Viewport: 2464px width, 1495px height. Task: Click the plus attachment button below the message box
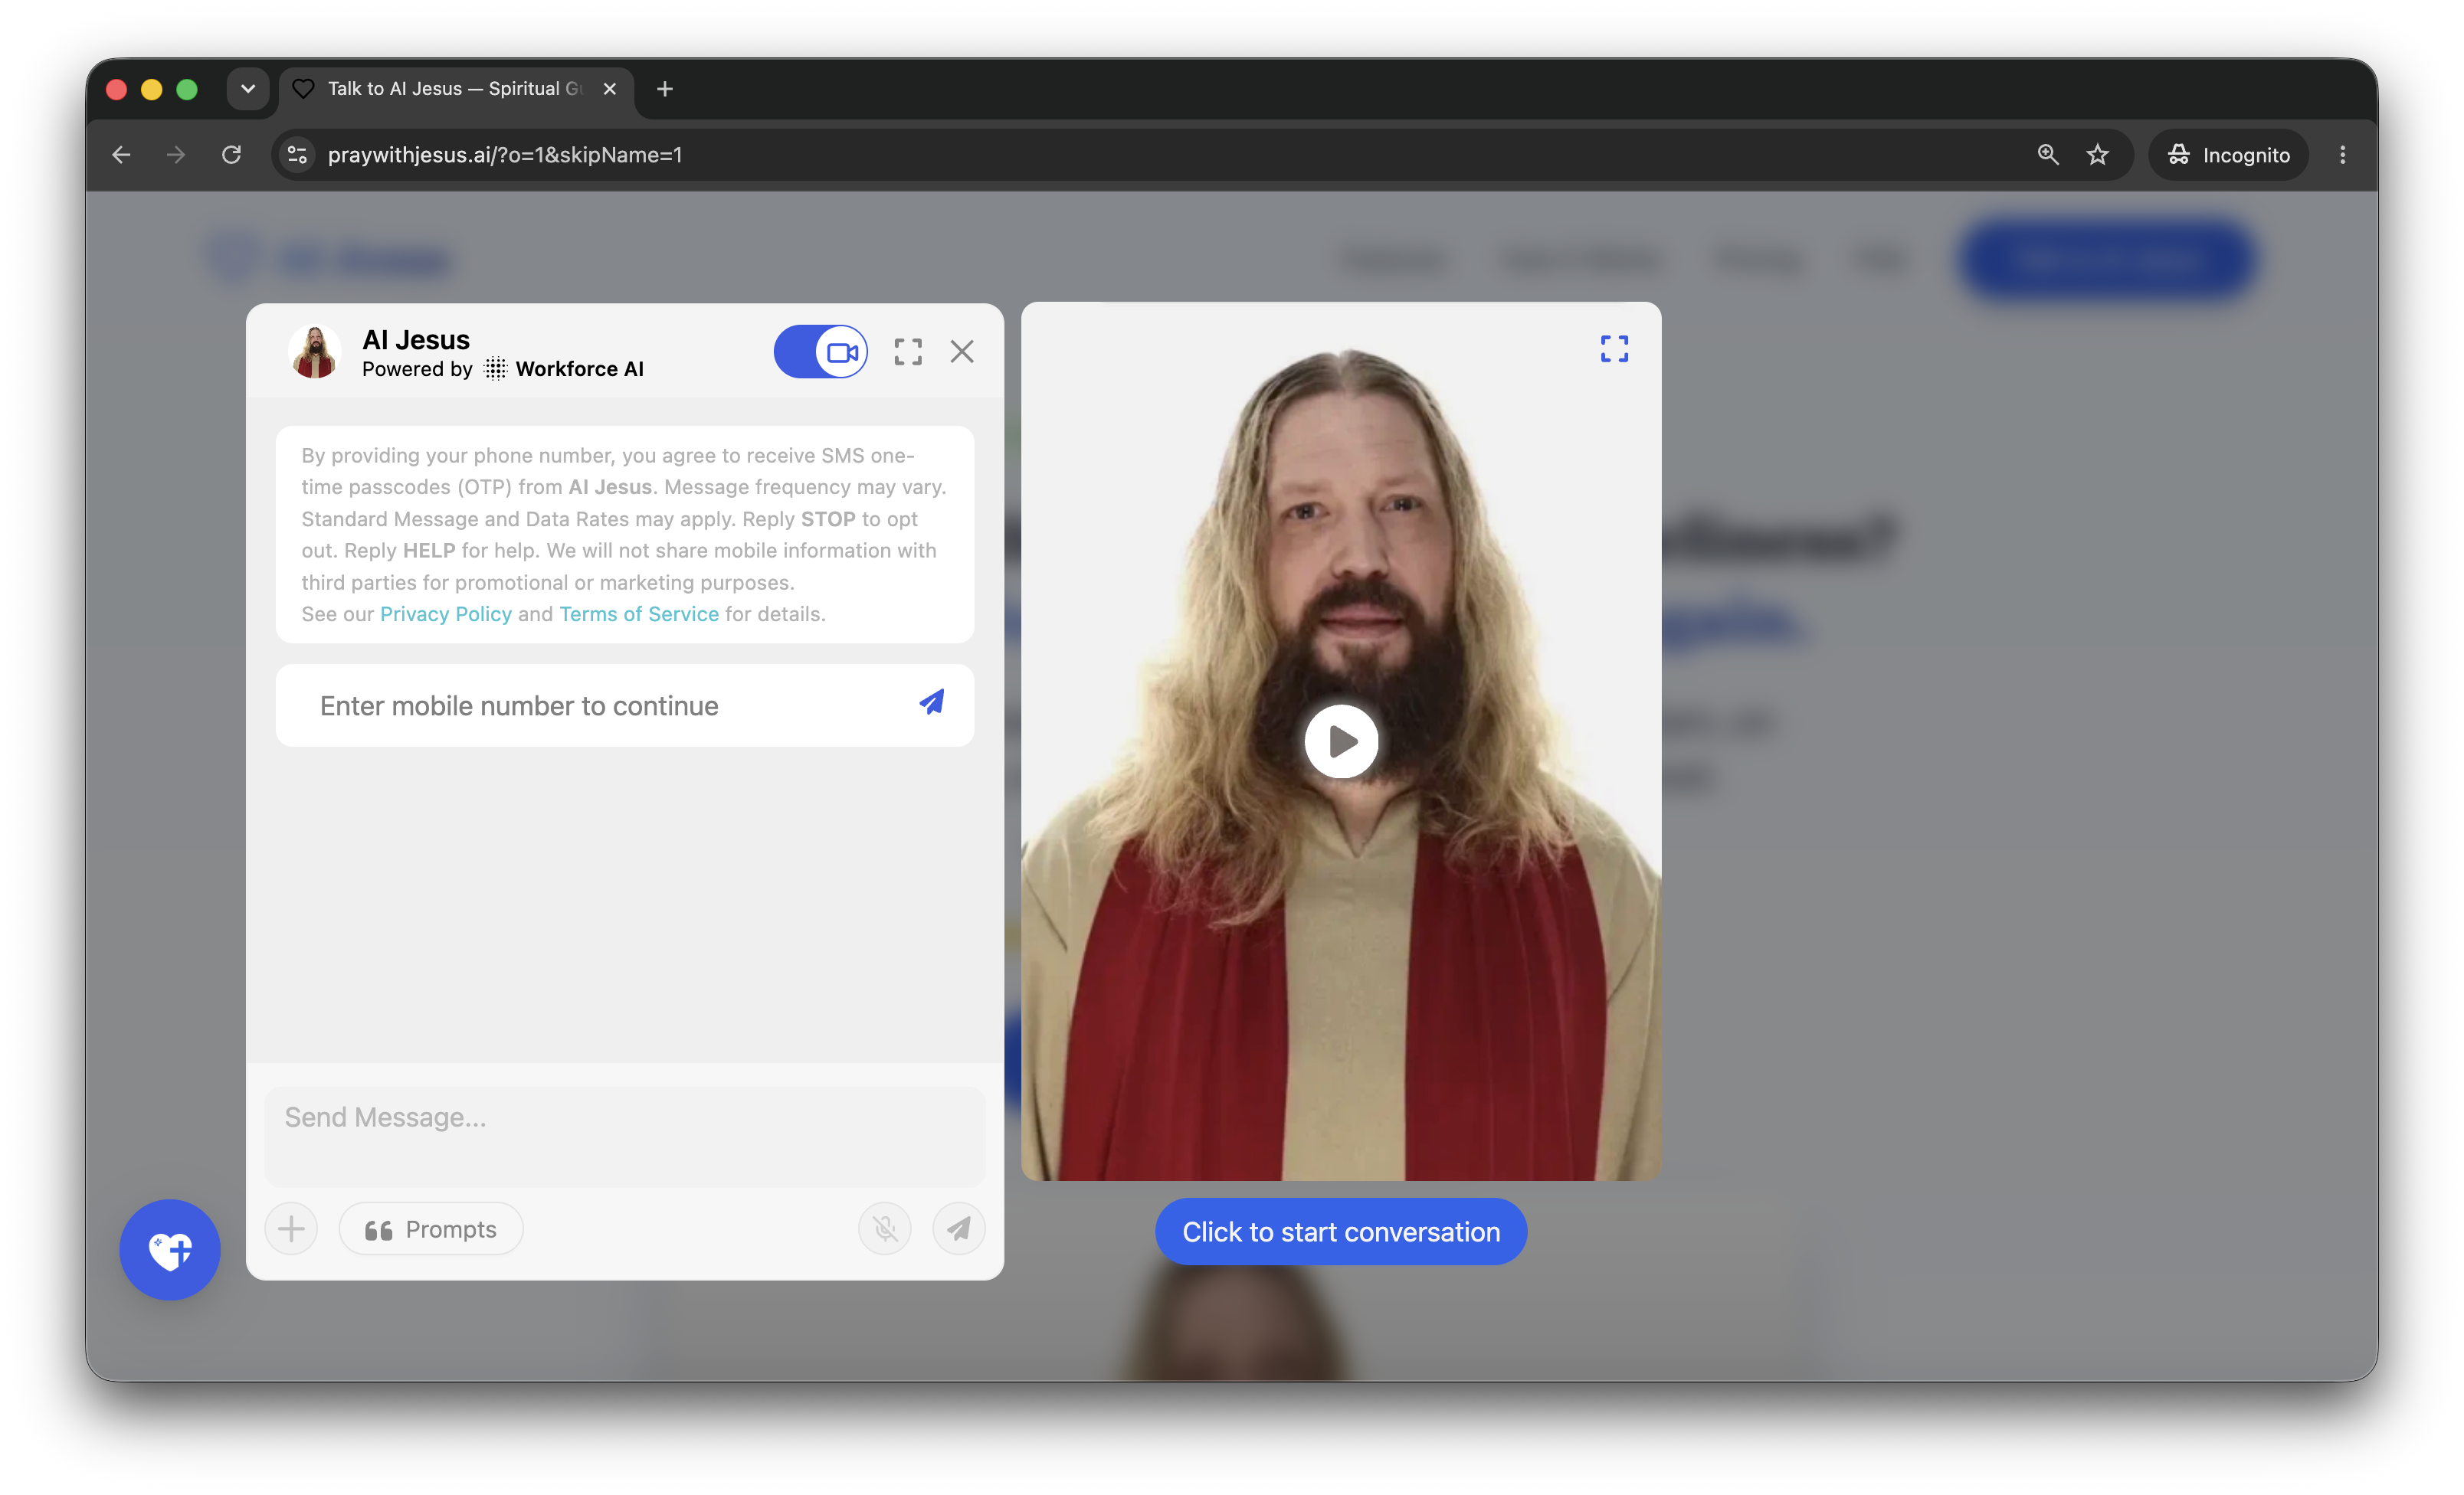291,1228
